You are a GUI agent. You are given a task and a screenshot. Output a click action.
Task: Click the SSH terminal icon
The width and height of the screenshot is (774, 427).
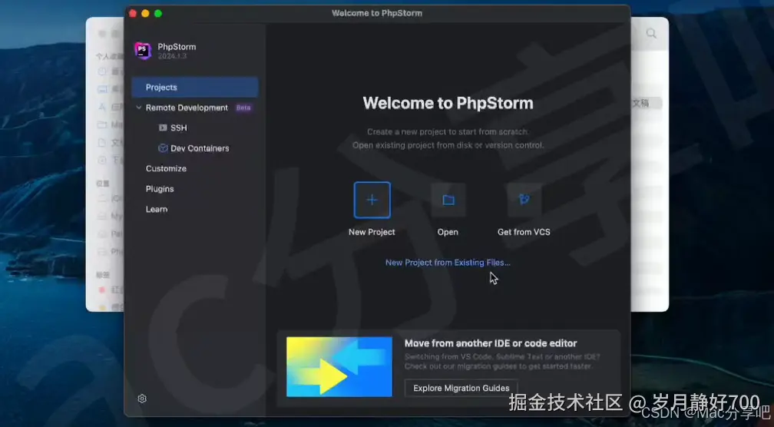click(x=163, y=127)
